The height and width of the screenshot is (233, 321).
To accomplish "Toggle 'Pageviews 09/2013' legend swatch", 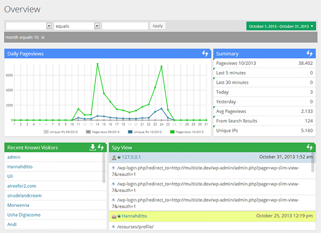I will [x=88, y=132].
